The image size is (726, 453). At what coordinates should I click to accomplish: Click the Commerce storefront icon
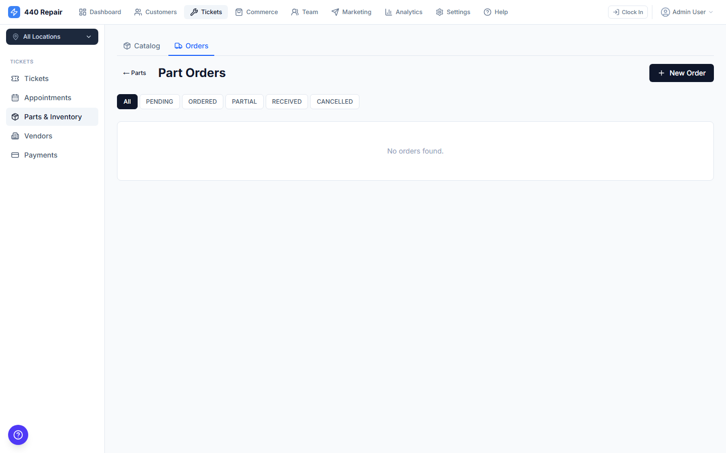click(237, 12)
